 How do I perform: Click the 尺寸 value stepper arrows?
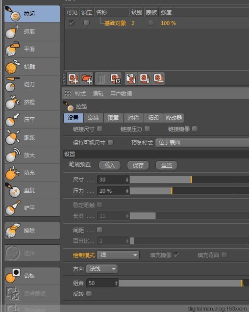(127, 180)
